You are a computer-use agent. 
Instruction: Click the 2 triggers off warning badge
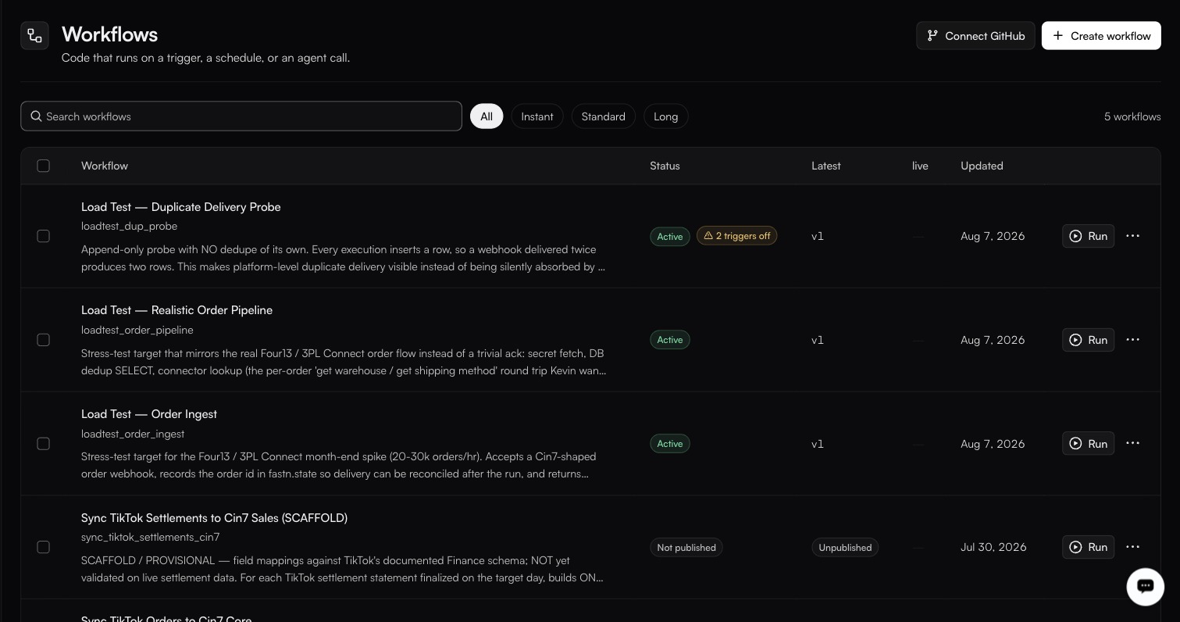click(x=736, y=236)
